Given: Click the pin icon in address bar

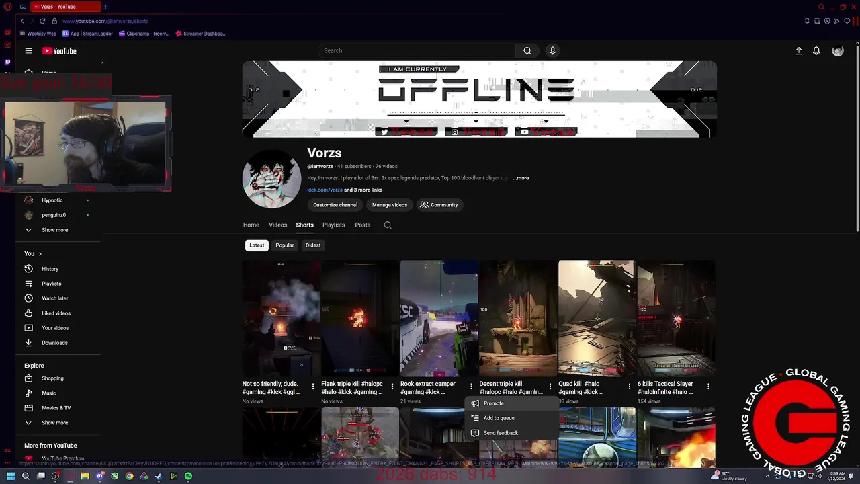Looking at the screenshot, I should (807, 21).
